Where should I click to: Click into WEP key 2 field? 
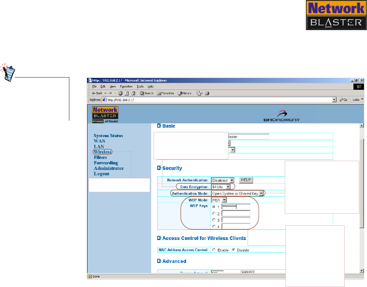(x=236, y=213)
